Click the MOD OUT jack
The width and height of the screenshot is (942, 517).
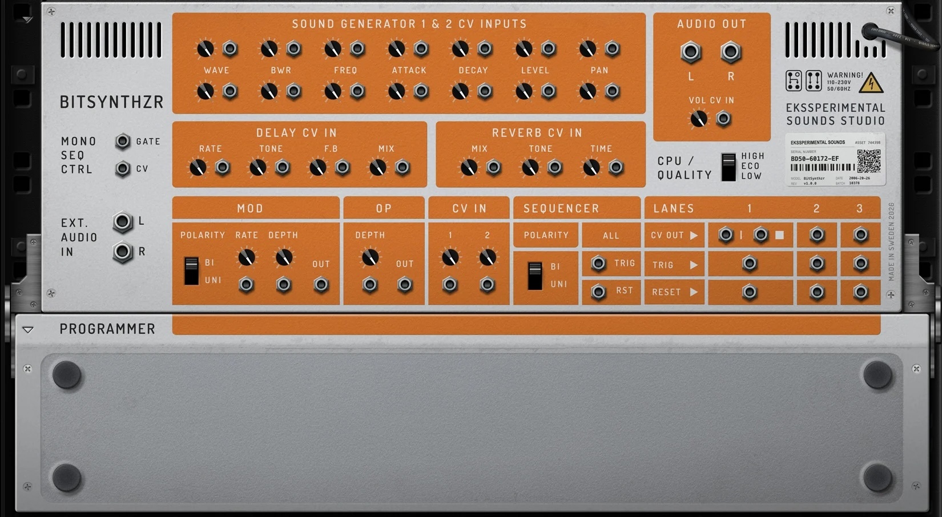click(x=321, y=284)
